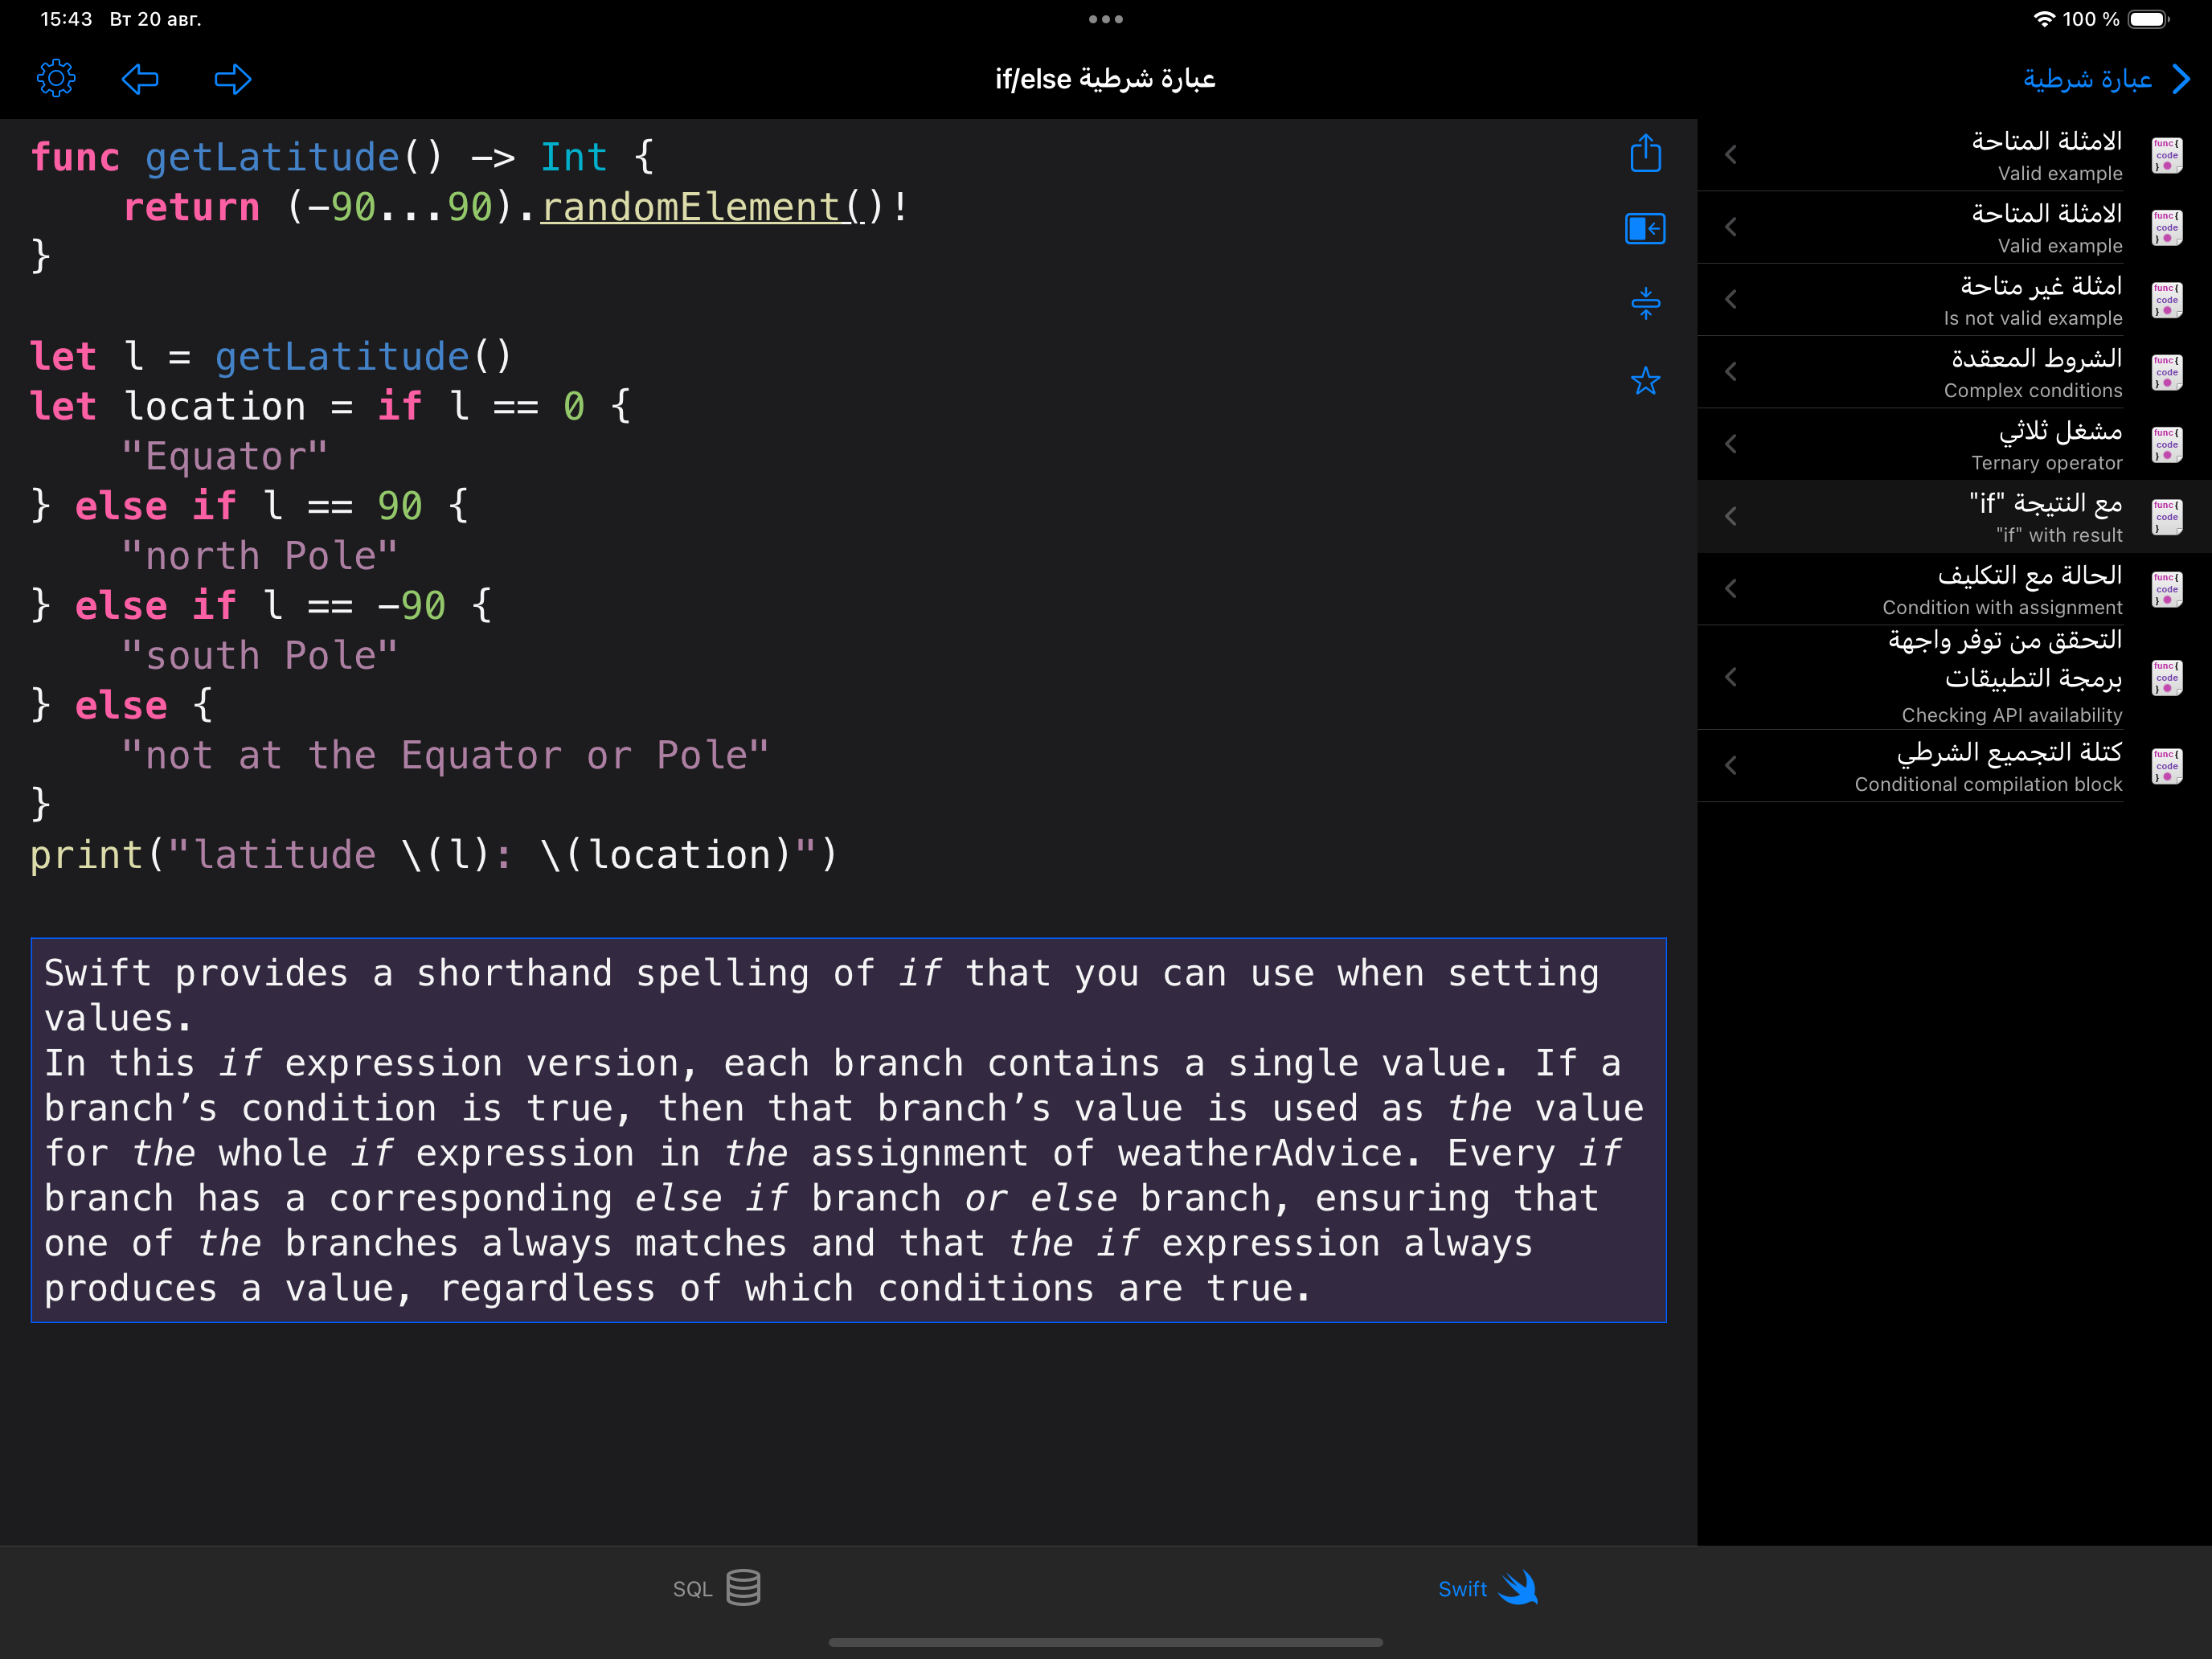
Task: Click the home indicator bar
Action: [x=1105, y=1642]
